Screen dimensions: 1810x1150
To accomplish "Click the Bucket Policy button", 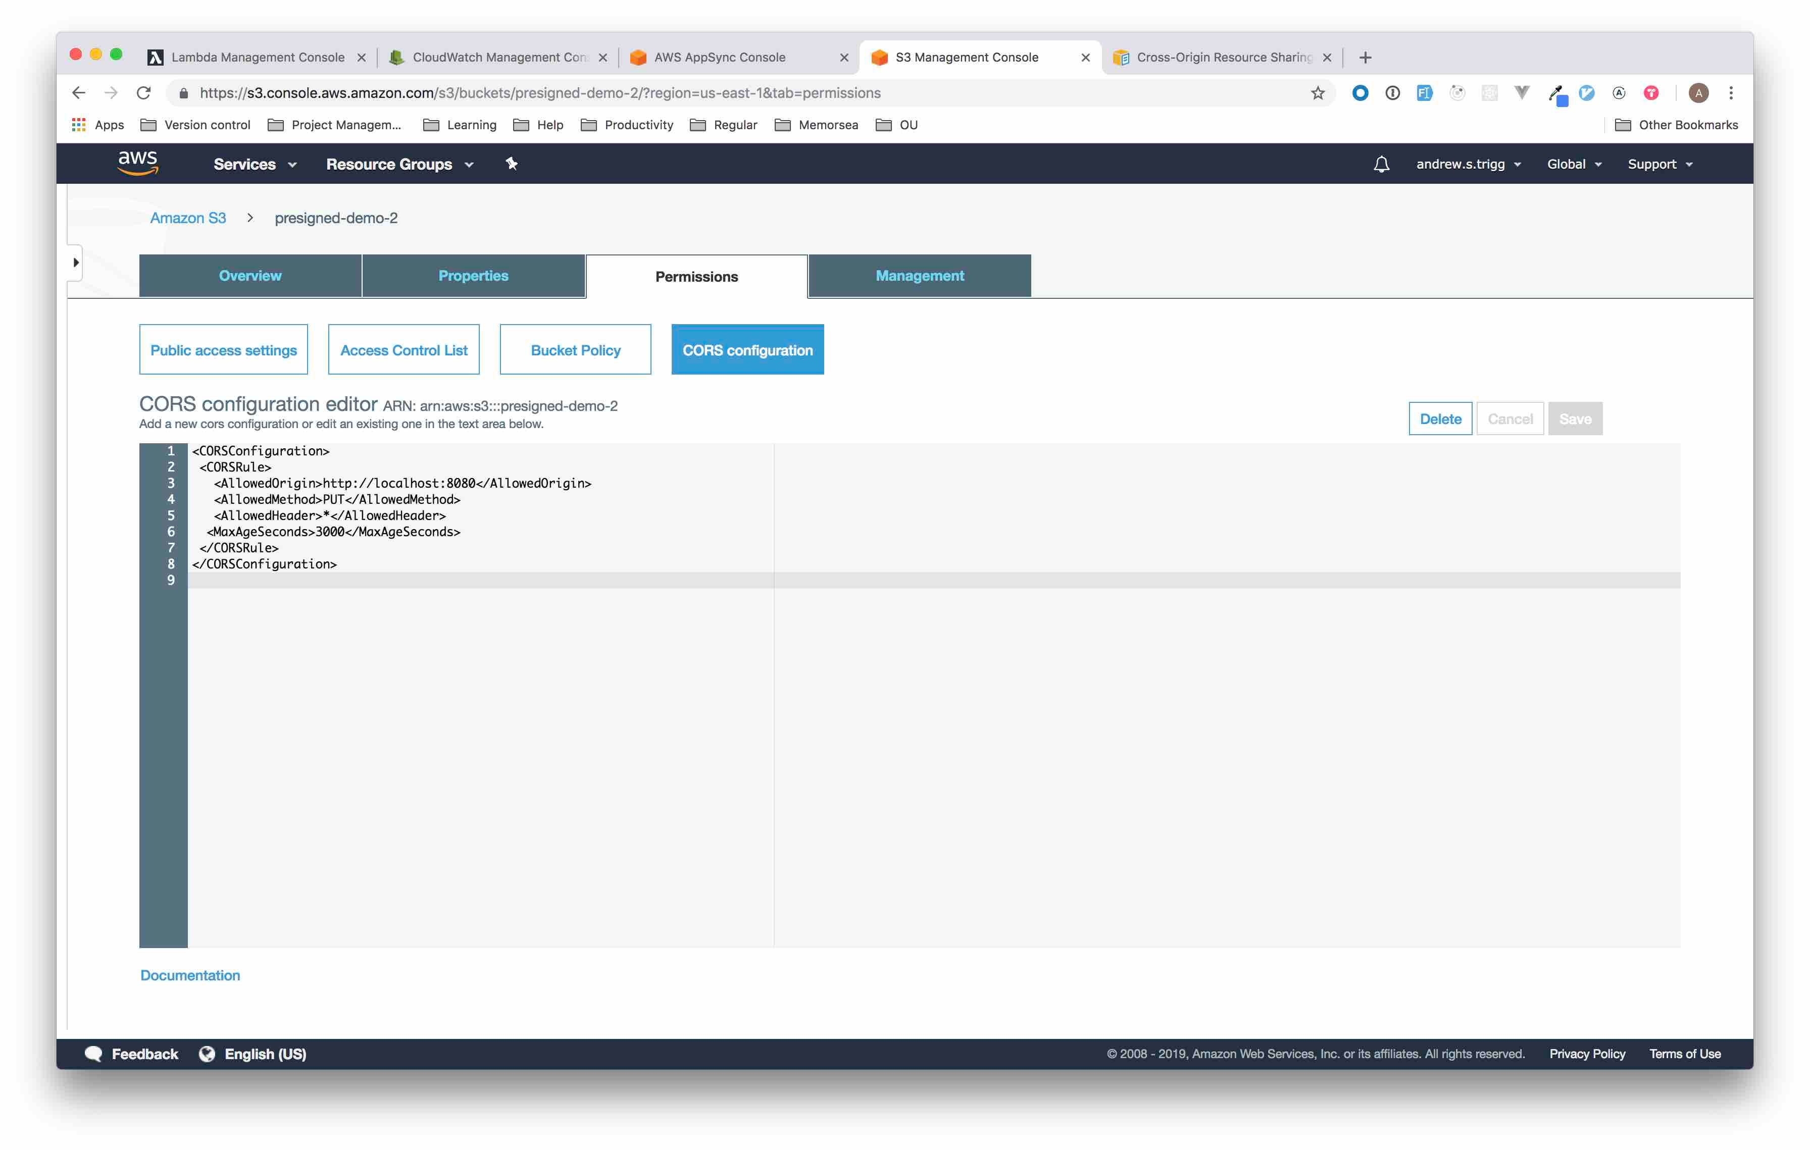I will click(575, 350).
